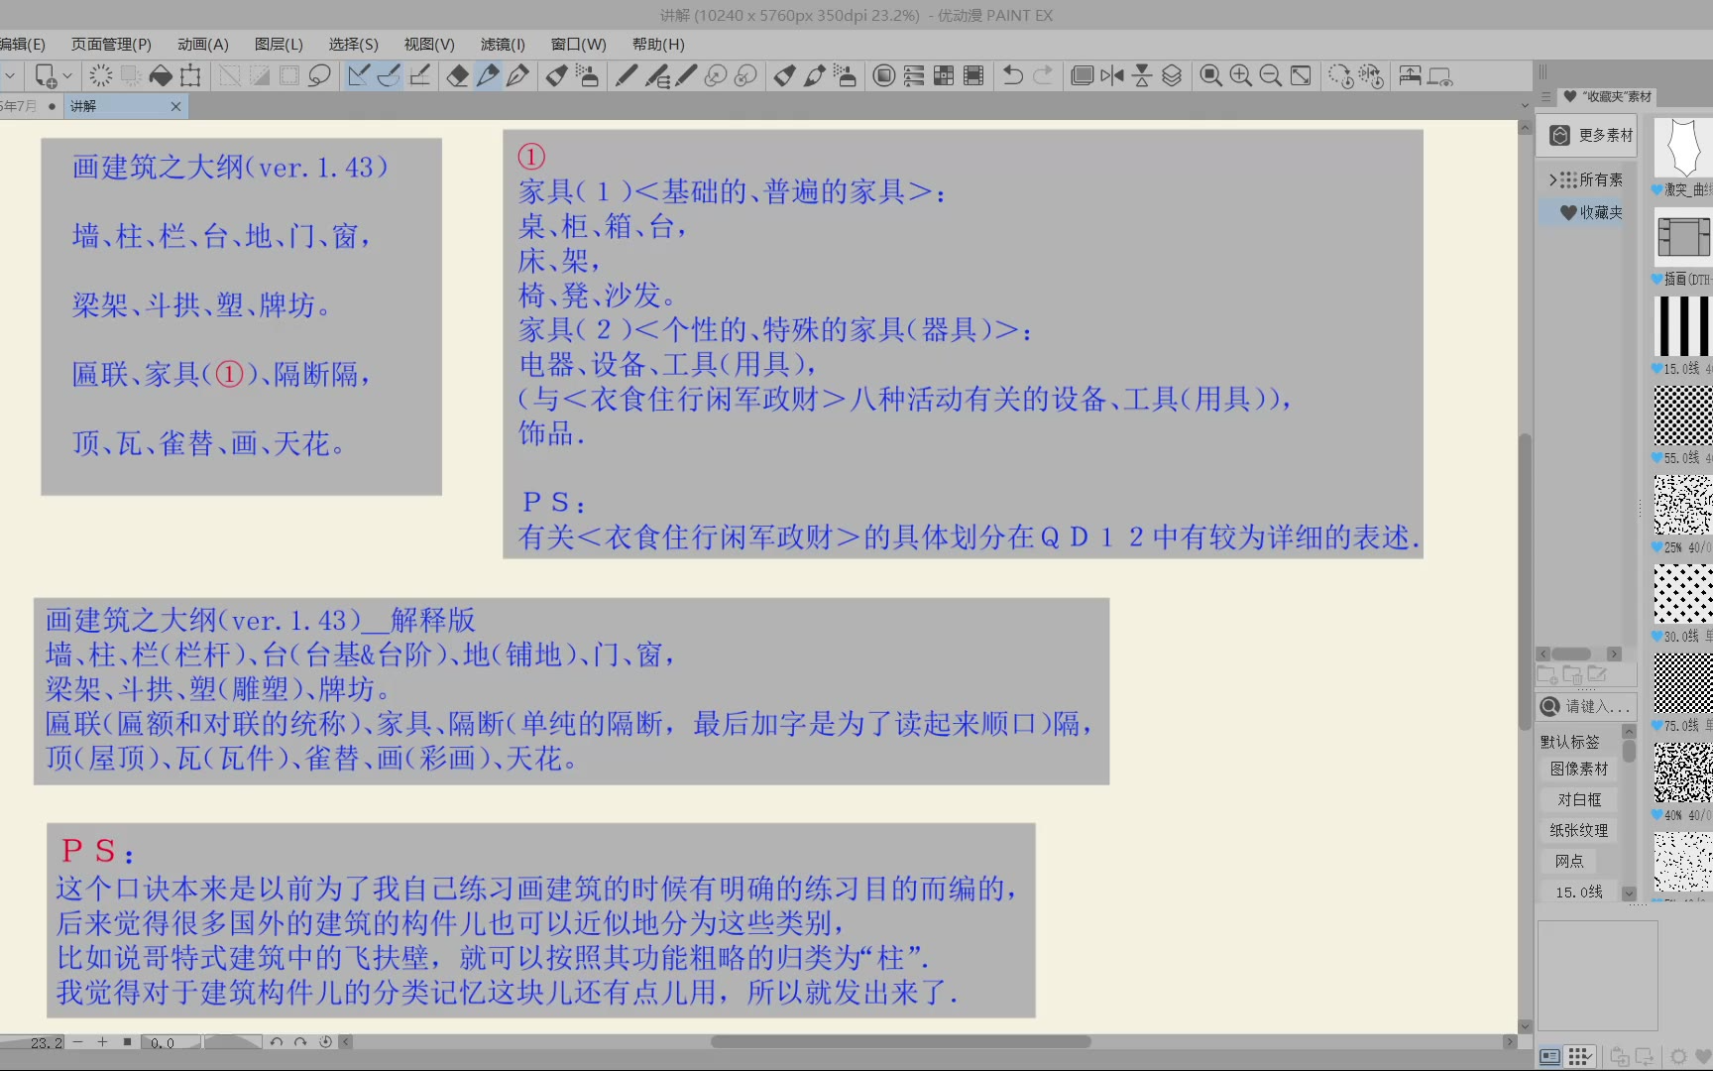This screenshot has height=1071, width=1713.
Task: Close the 讲解 canvas tab
Action: (175, 106)
